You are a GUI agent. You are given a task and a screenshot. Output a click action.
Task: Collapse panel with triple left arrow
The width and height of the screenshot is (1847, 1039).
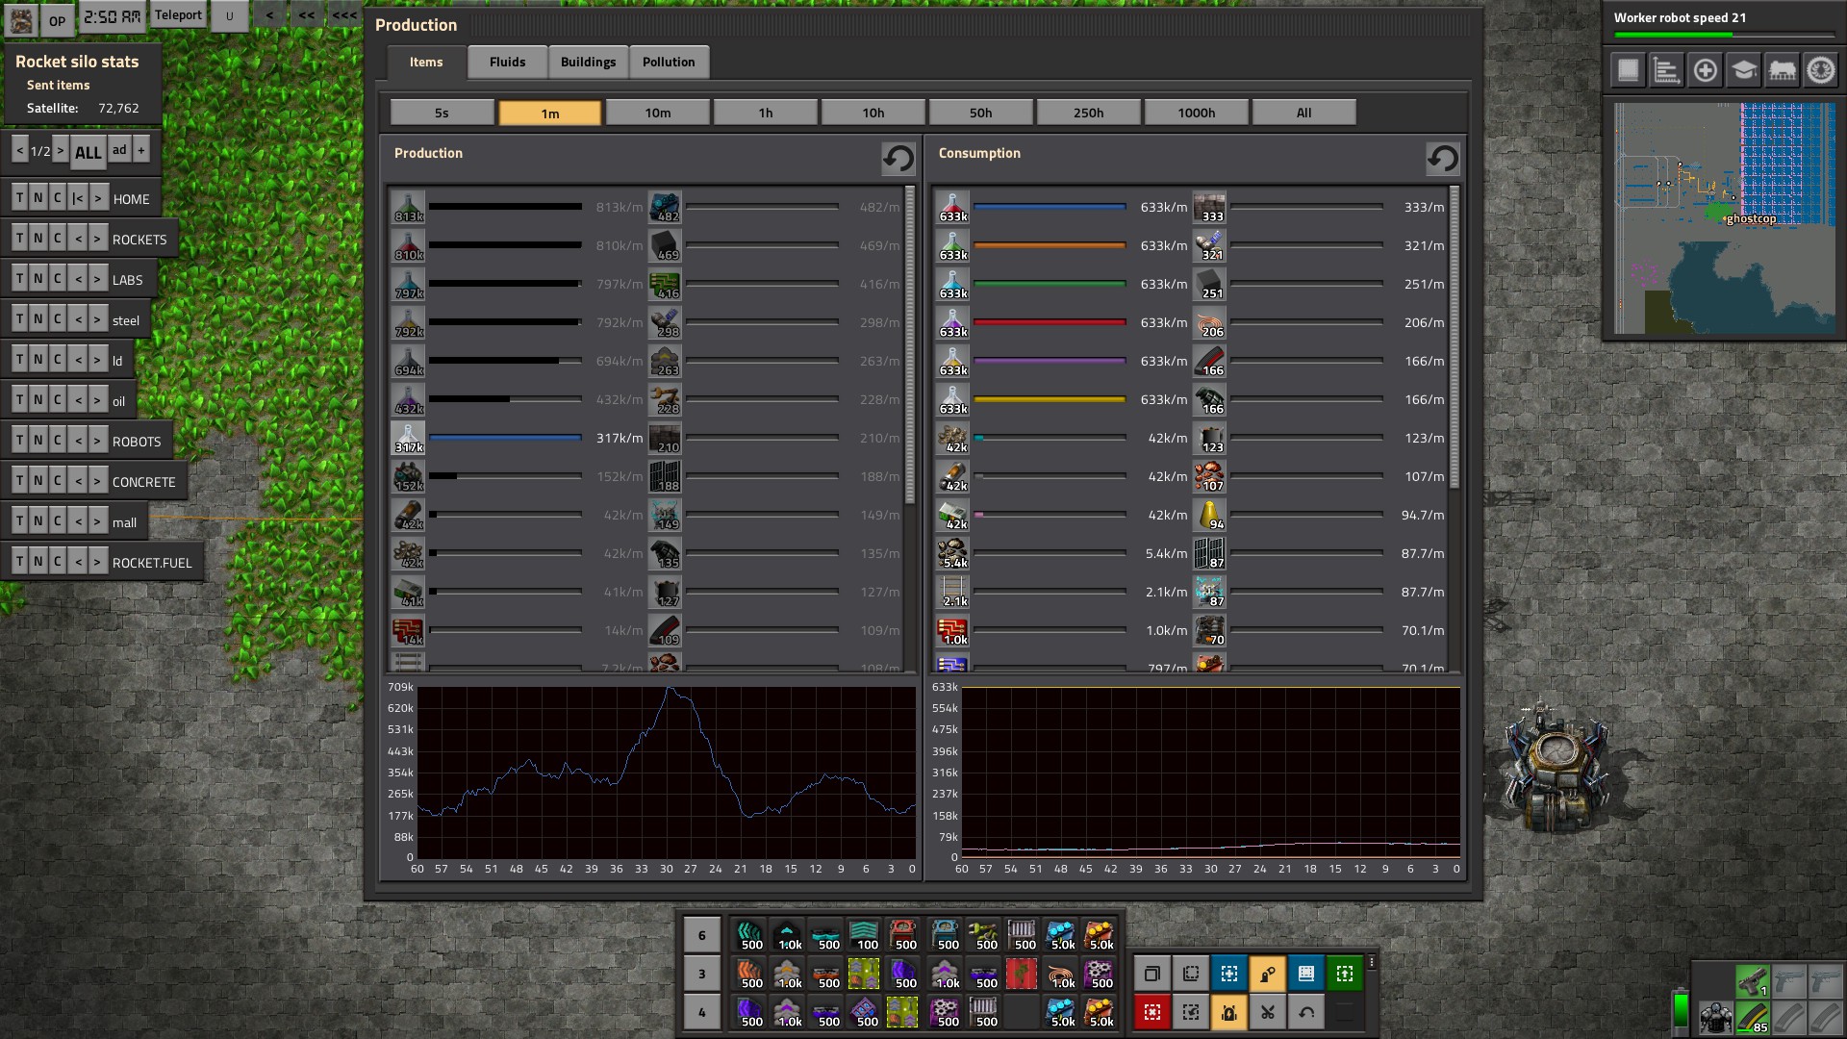pyautogui.click(x=344, y=15)
